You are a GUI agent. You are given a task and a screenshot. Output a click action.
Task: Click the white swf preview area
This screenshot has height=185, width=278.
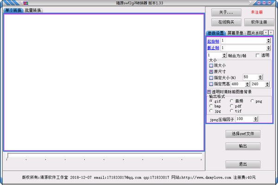104,83
